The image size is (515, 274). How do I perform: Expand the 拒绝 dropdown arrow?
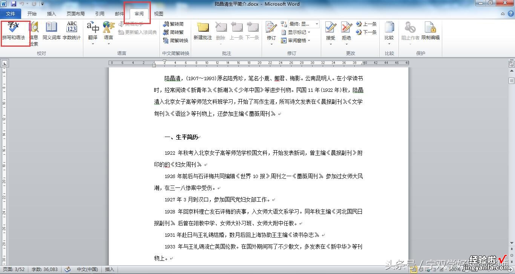[x=346, y=44]
